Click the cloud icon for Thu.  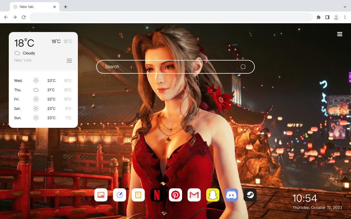point(36,90)
